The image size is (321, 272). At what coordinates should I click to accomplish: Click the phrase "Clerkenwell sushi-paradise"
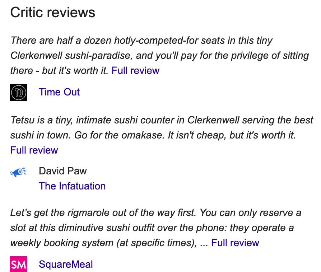pyautogui.click(x=76, y=56)
